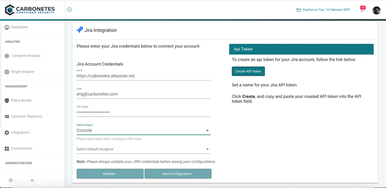Click the 'MANAGEMENT' section label

(x=16, y=86)
